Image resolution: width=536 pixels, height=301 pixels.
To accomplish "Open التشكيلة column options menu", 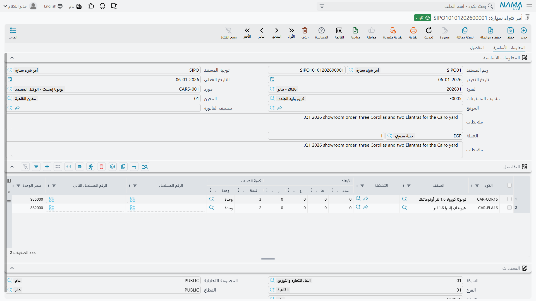I will [x=357, y=185].
